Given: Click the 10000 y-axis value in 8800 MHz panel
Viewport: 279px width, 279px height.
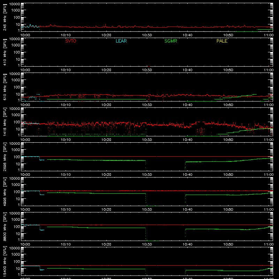Looking at the screenshot, I should pos(15,213).
